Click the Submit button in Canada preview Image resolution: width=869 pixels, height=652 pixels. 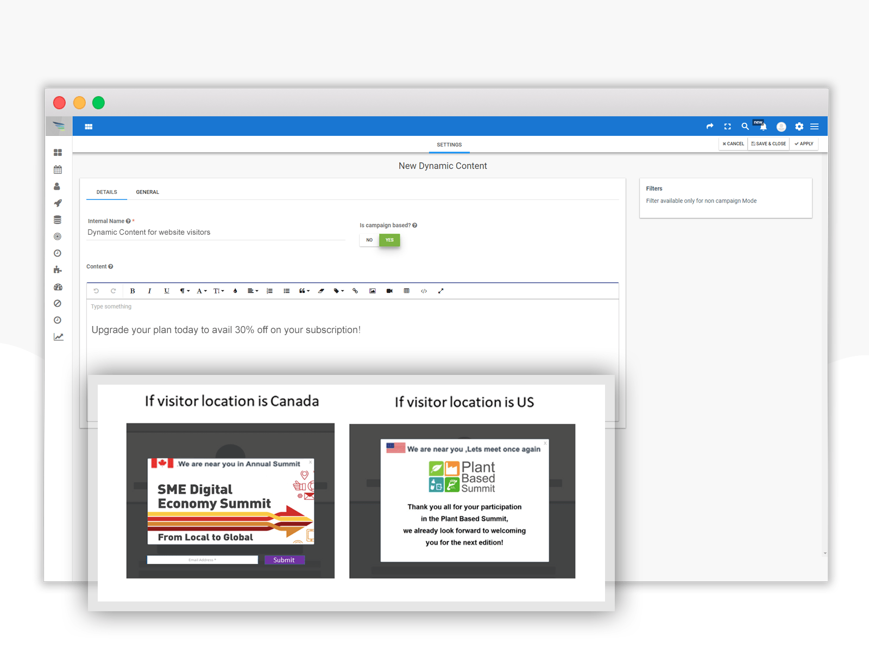[284, 560]
